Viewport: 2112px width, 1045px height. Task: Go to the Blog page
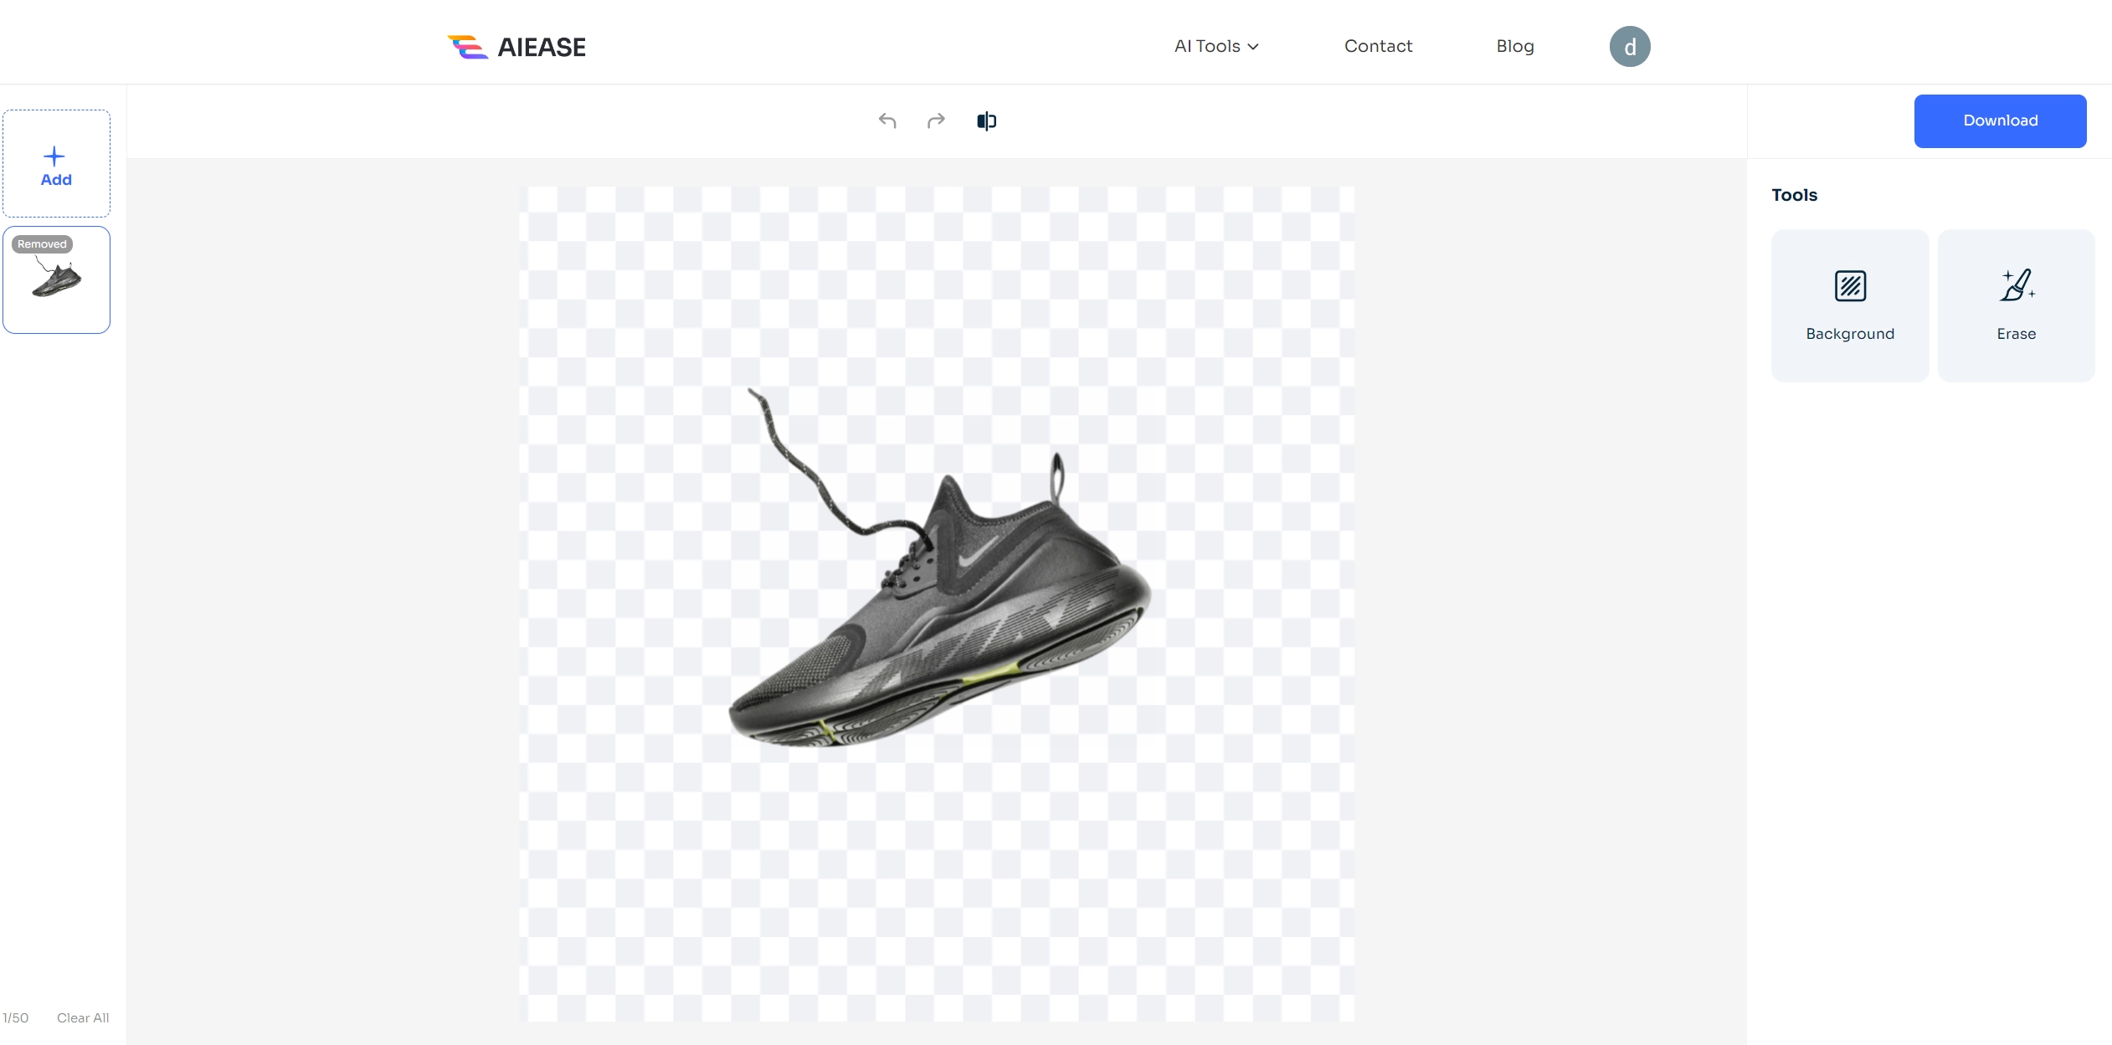(x=1514, y=47)
